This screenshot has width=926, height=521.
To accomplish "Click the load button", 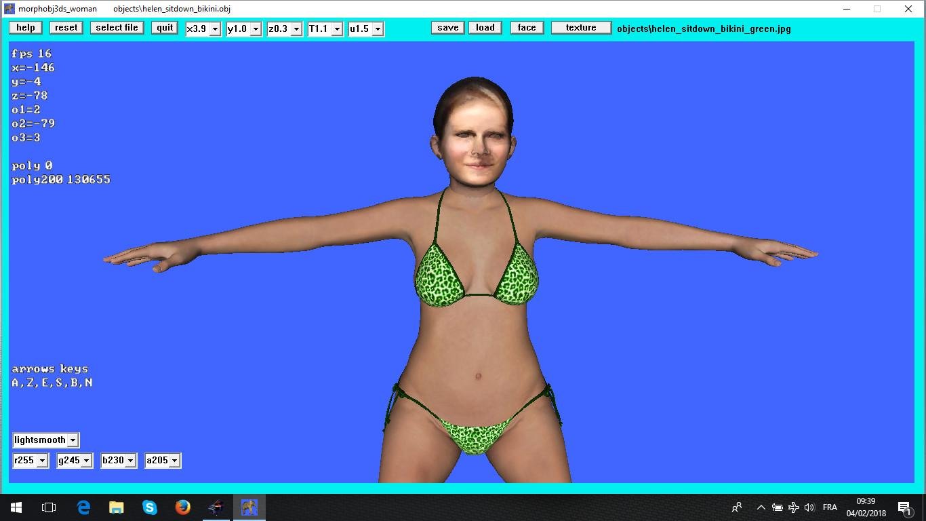I will click(x=485, y=28).
